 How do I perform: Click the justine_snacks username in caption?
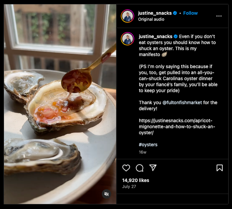pos(155,36)
